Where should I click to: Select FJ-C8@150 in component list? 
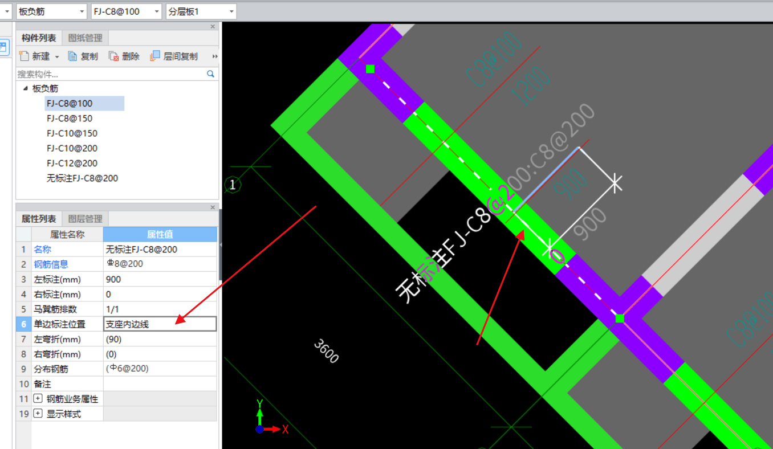[x=70, y=119]
